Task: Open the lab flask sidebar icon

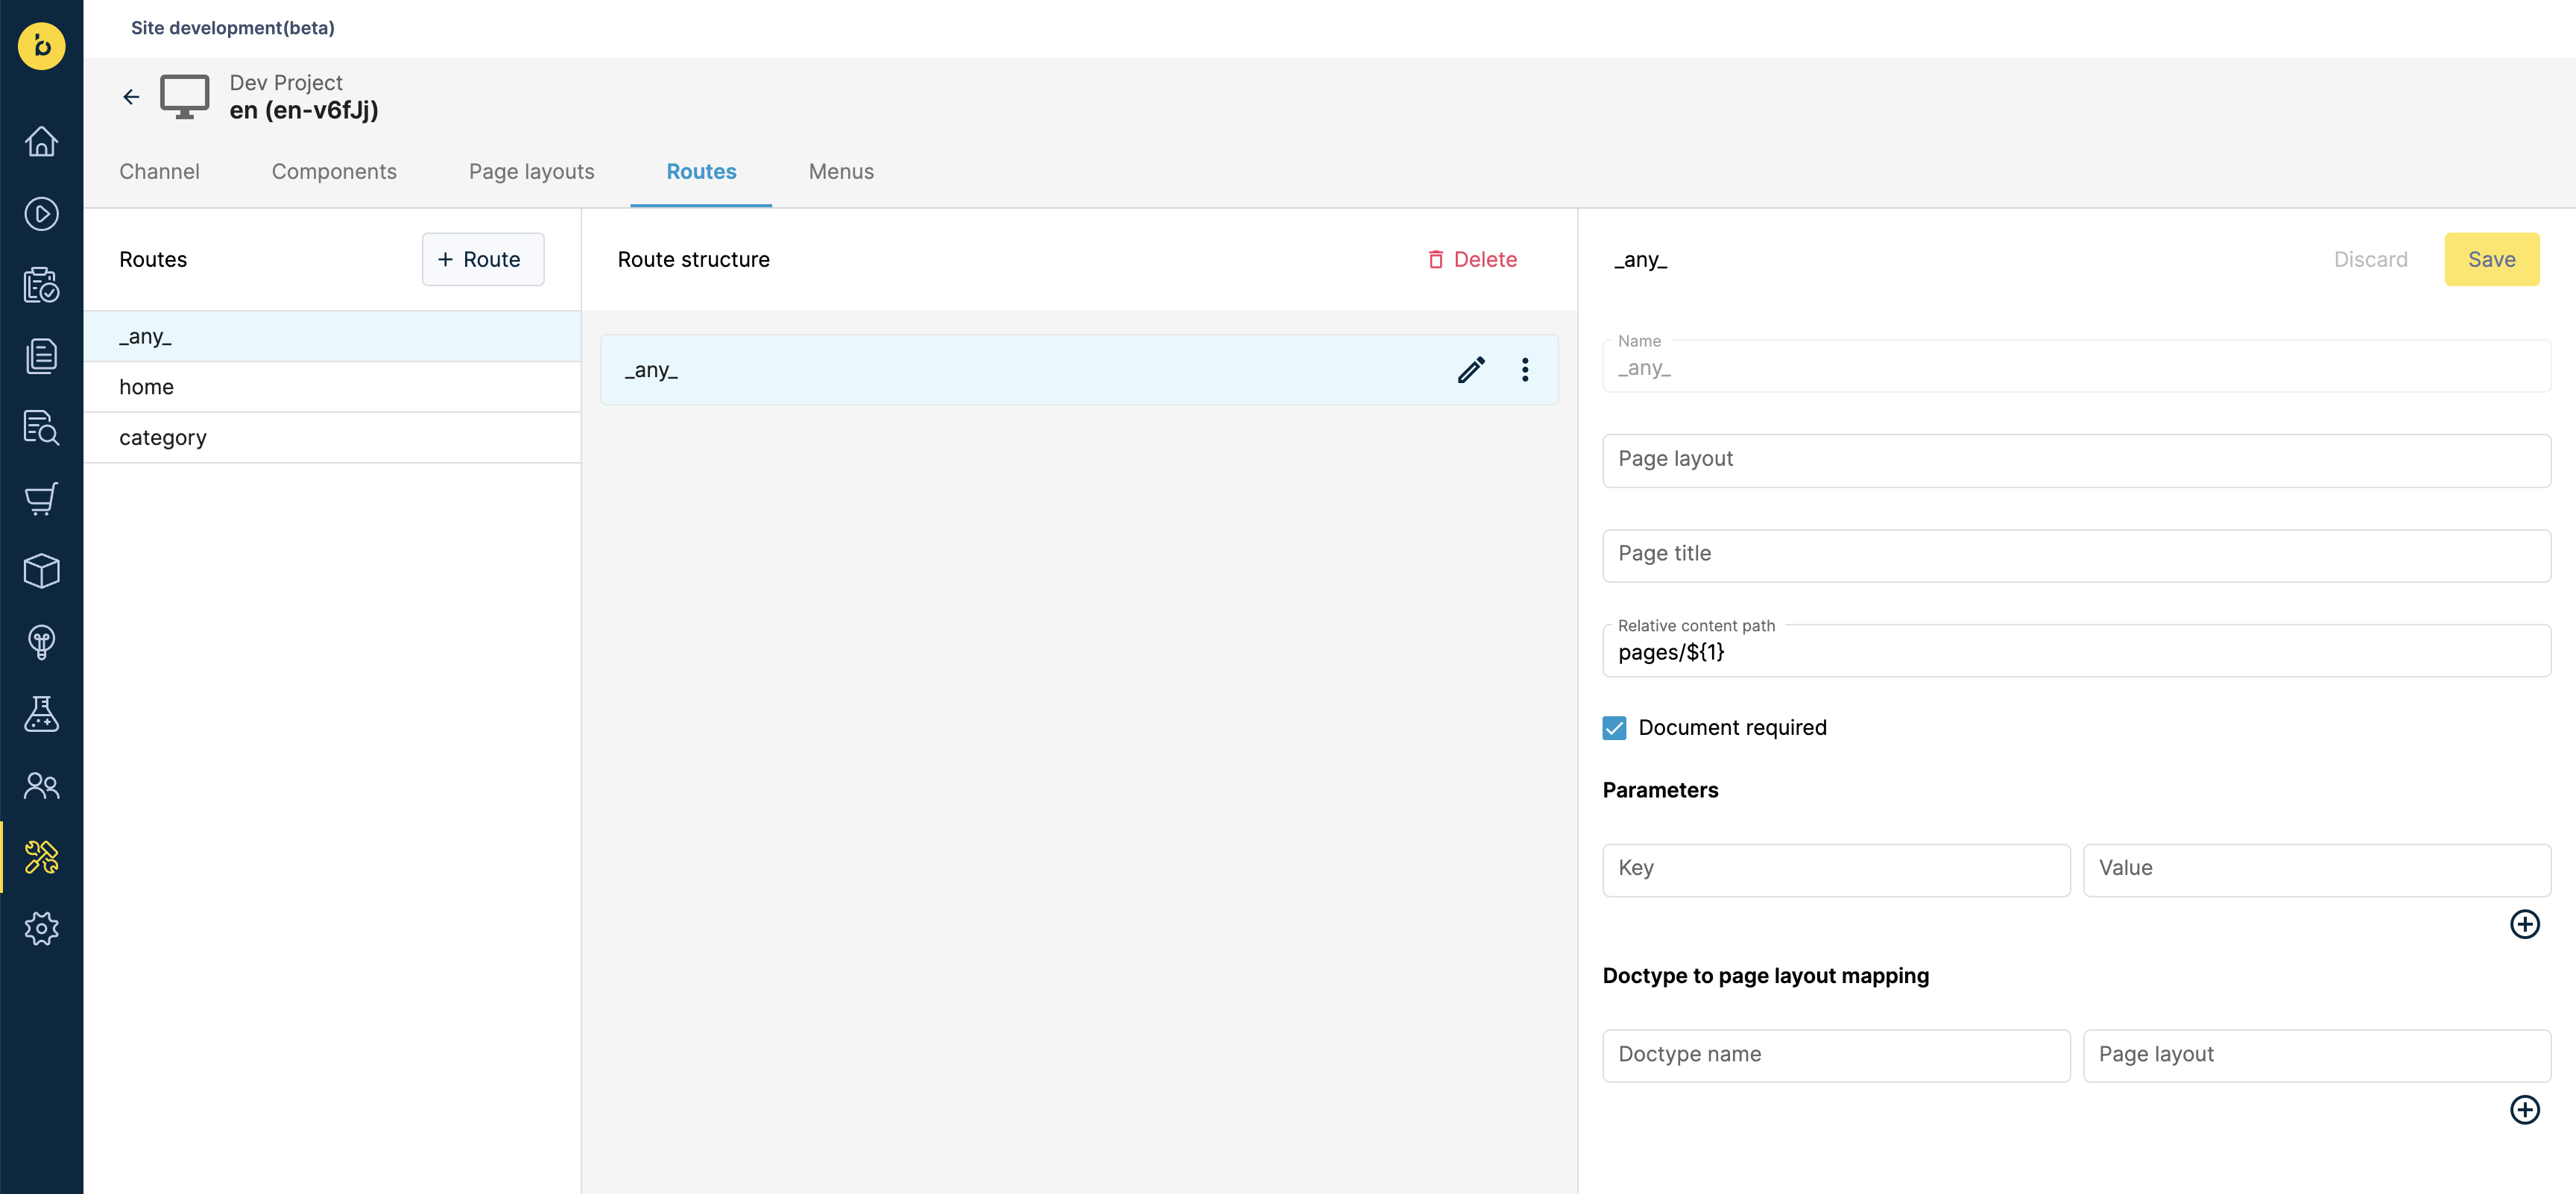Action: (41, 714)
